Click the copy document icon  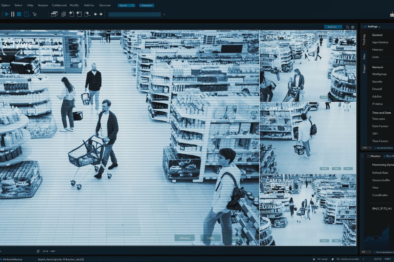click(63, 14)
